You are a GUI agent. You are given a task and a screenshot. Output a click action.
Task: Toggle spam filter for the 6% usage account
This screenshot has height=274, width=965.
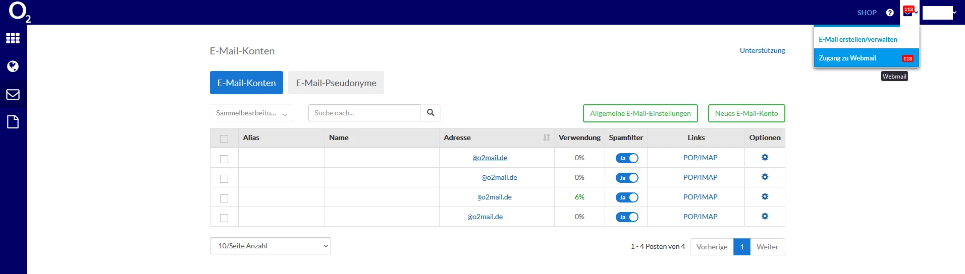pyautogui.click(x=627, y=197)
